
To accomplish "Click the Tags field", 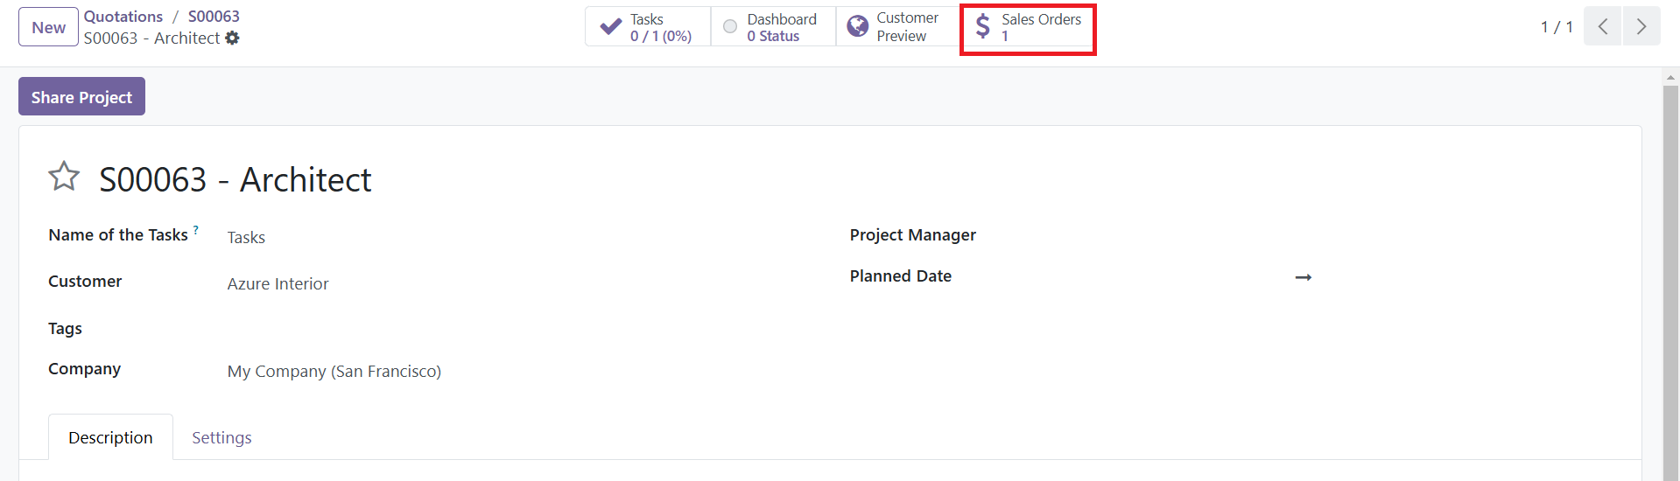I will [x=517, y=329].
